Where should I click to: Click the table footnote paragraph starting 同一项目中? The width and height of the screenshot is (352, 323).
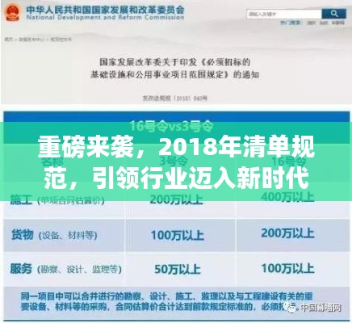coord(167,302)
